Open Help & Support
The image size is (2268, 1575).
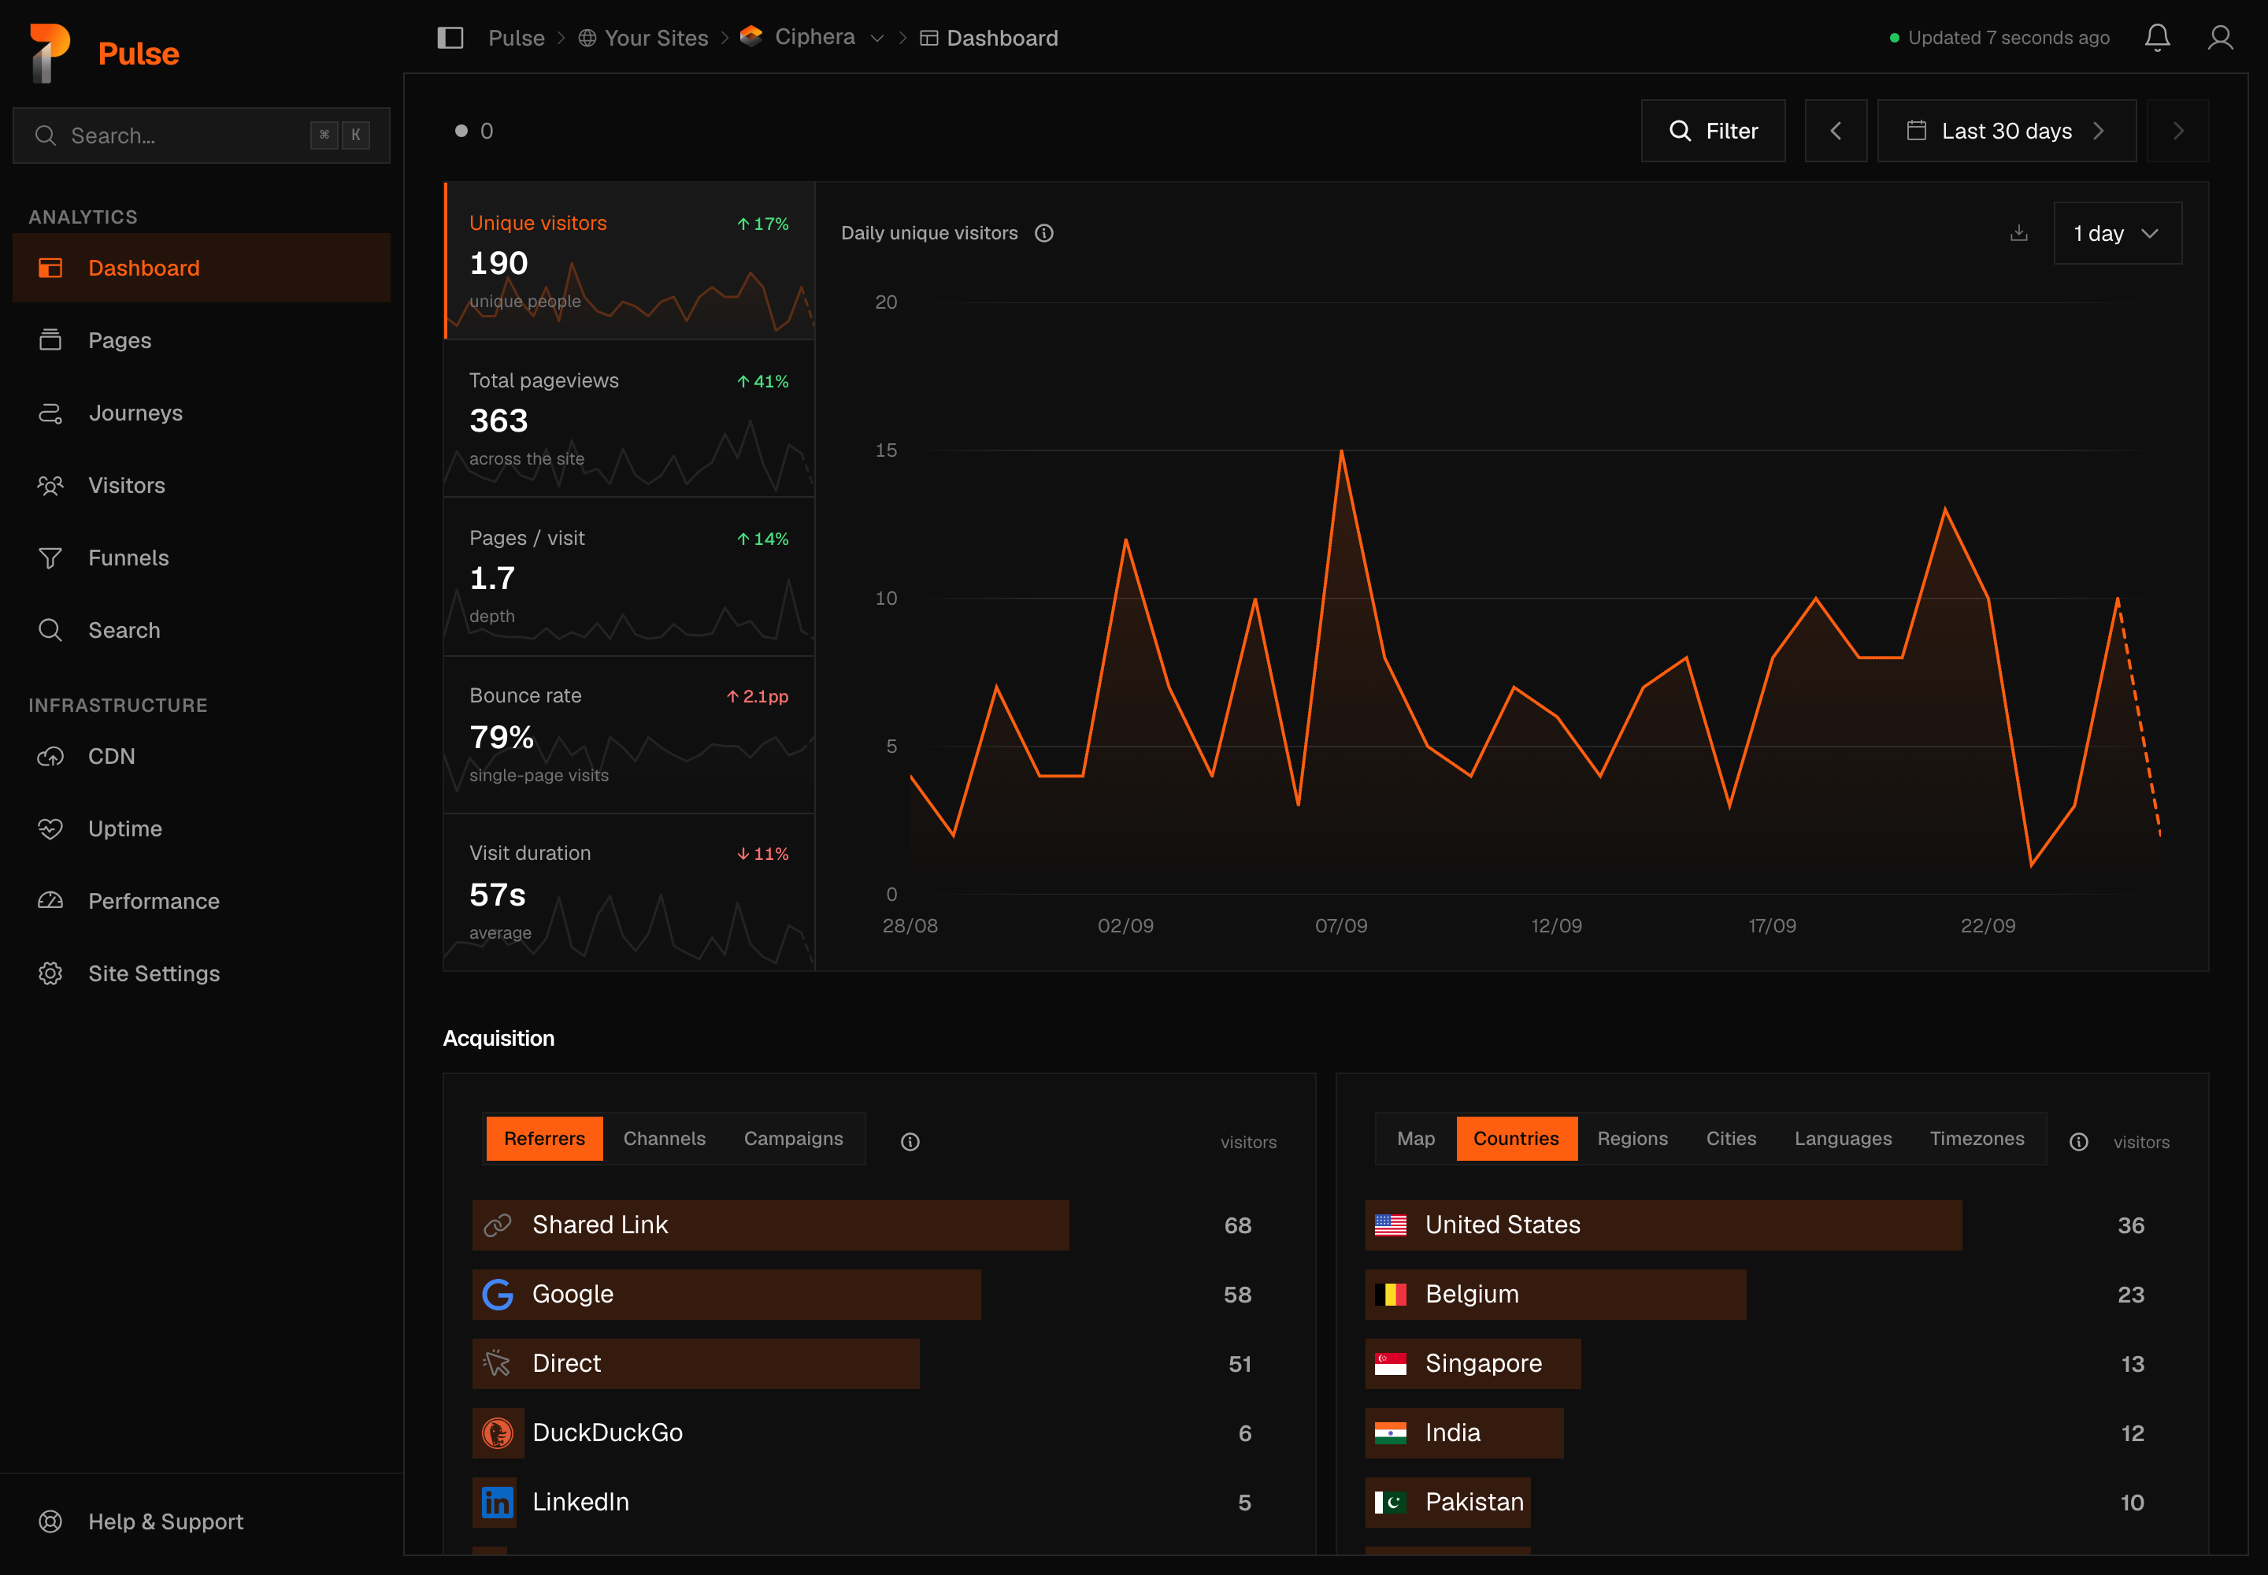[x=202, y=1521]
